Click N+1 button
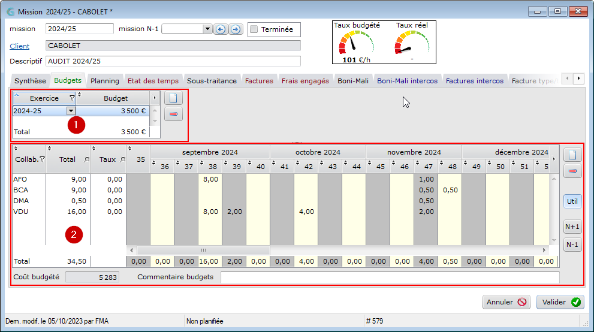Image resolution: width=594 pixels, height=332 pixels. (x=572, y=227)
